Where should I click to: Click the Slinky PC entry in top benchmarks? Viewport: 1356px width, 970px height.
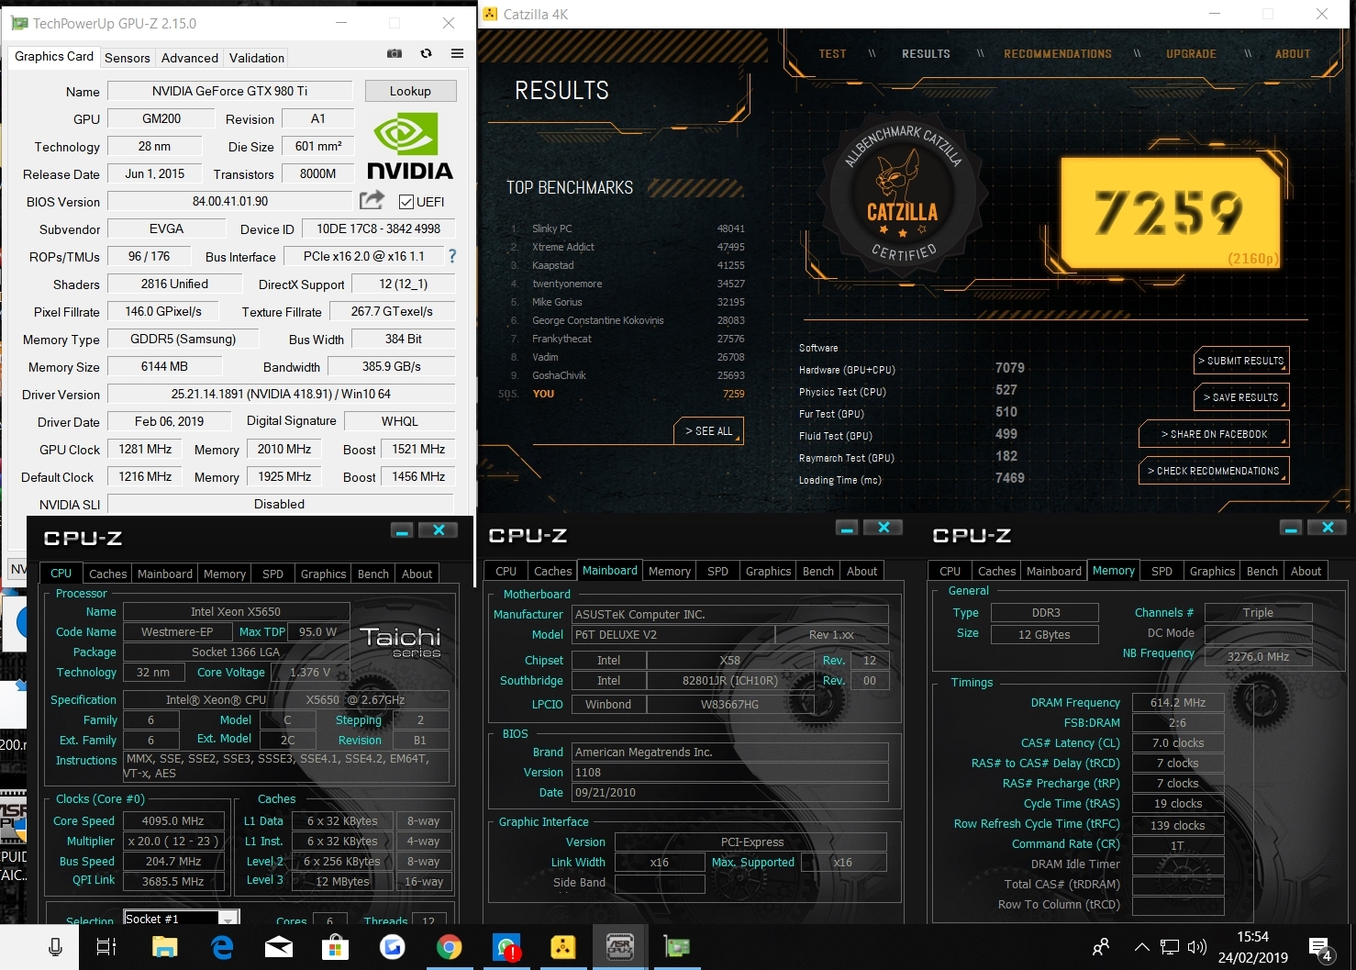point(628,229)
